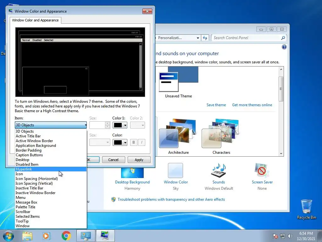Image resolution: width=322 pixels, height=242 pixels.
Task: Open the Start menu orb
Action: click(x=8, y=236)
